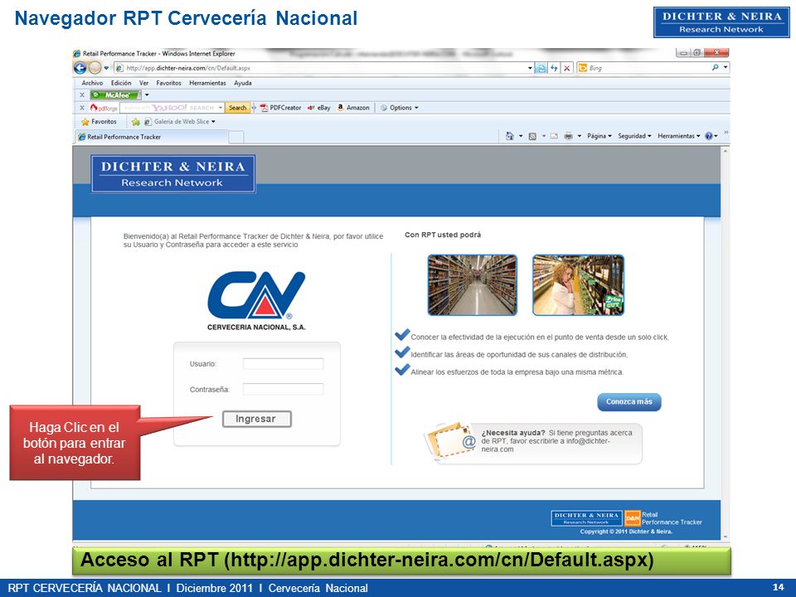The image size is (796, 597).
Task: Close the pdfforge toolbar with its X
Action: click(82, 108)
